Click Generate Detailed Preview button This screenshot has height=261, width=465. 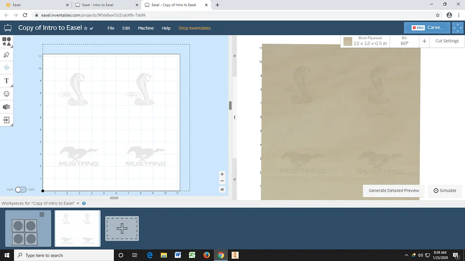tap(394, 191)
